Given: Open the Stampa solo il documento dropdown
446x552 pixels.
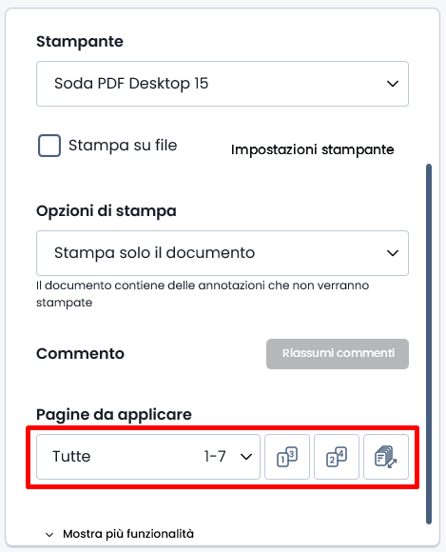Looking at the screenshot, I should 223,253.
